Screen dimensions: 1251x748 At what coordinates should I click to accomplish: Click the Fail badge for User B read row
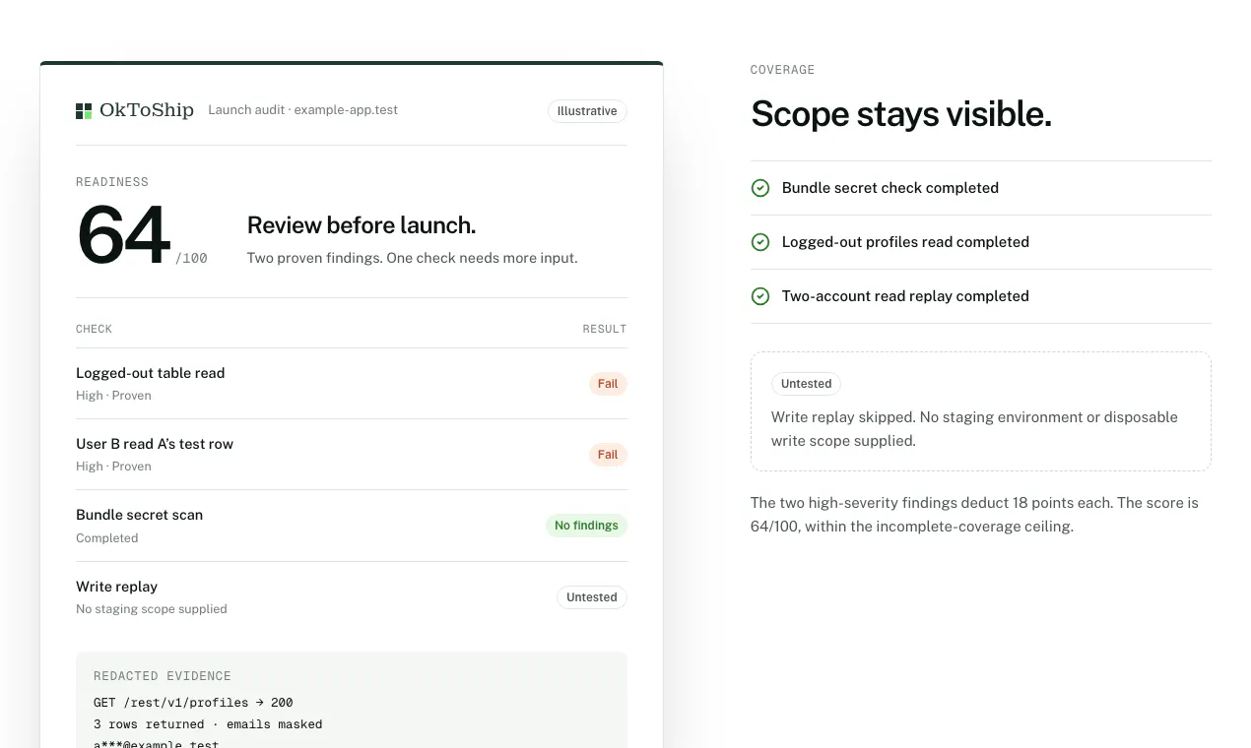pyautogui.click(x=608, y=455)
